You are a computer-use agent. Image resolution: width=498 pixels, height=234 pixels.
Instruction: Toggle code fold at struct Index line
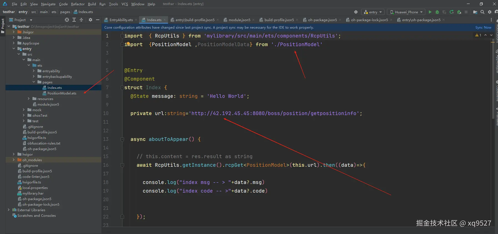(122, 88)
